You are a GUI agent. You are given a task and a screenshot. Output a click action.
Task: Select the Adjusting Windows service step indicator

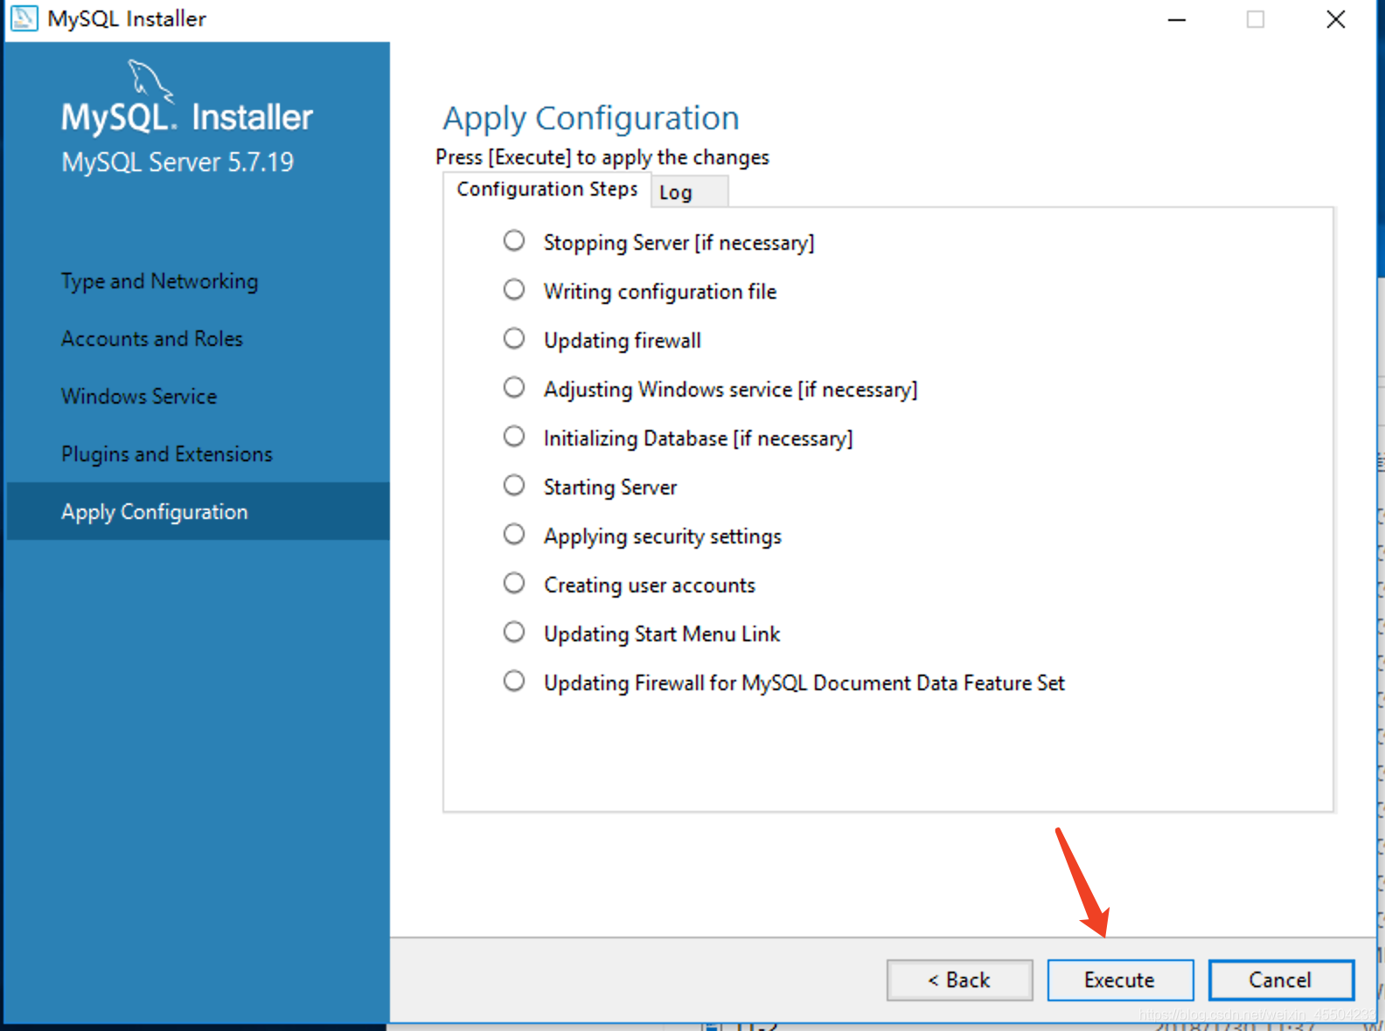click(x=514, y=387)
